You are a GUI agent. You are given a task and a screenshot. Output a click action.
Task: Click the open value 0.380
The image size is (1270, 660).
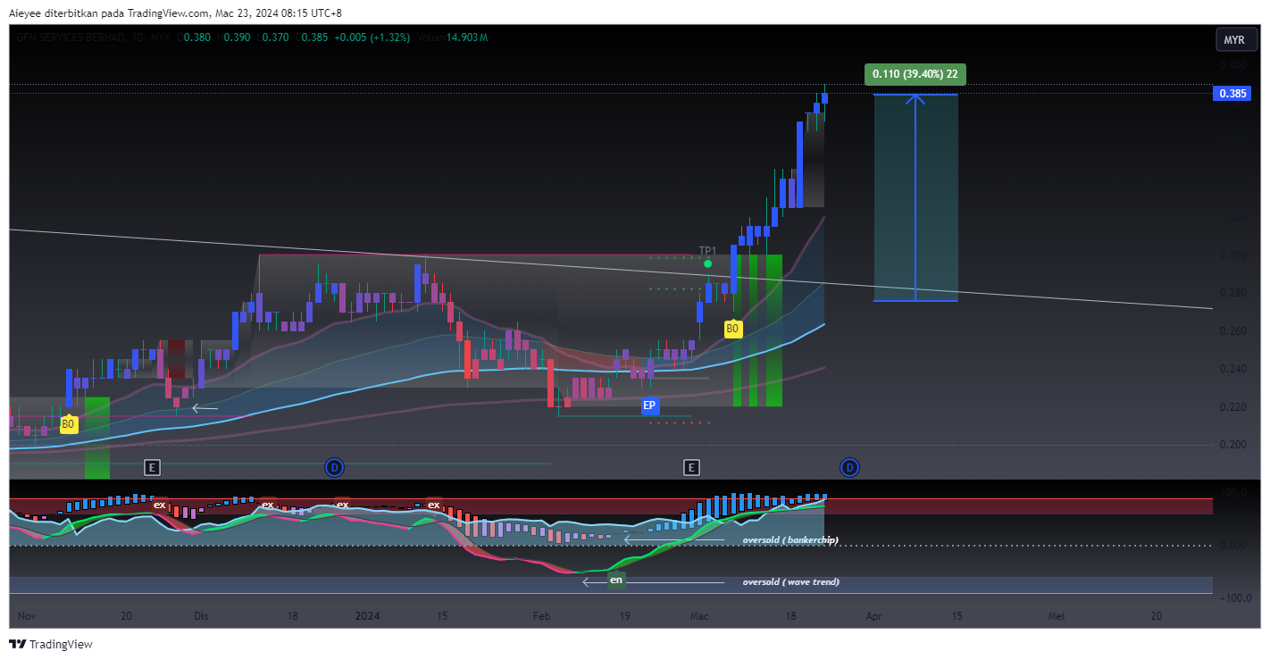click(x=196, y=37)
